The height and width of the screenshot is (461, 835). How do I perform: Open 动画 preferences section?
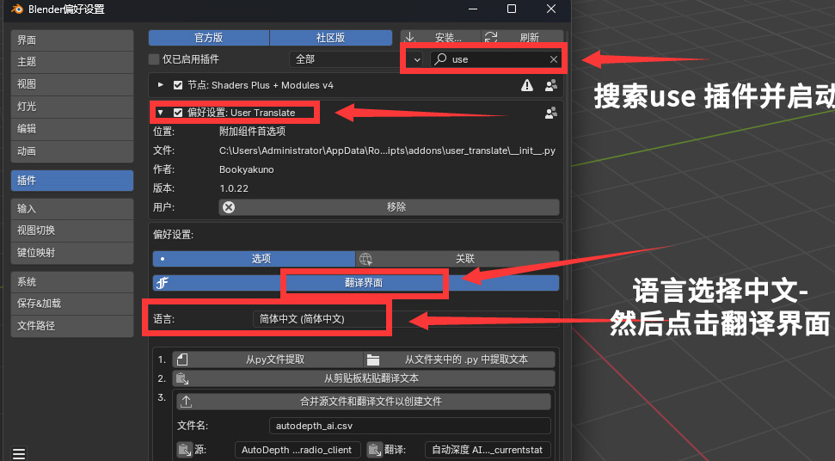tap(72, 151)
